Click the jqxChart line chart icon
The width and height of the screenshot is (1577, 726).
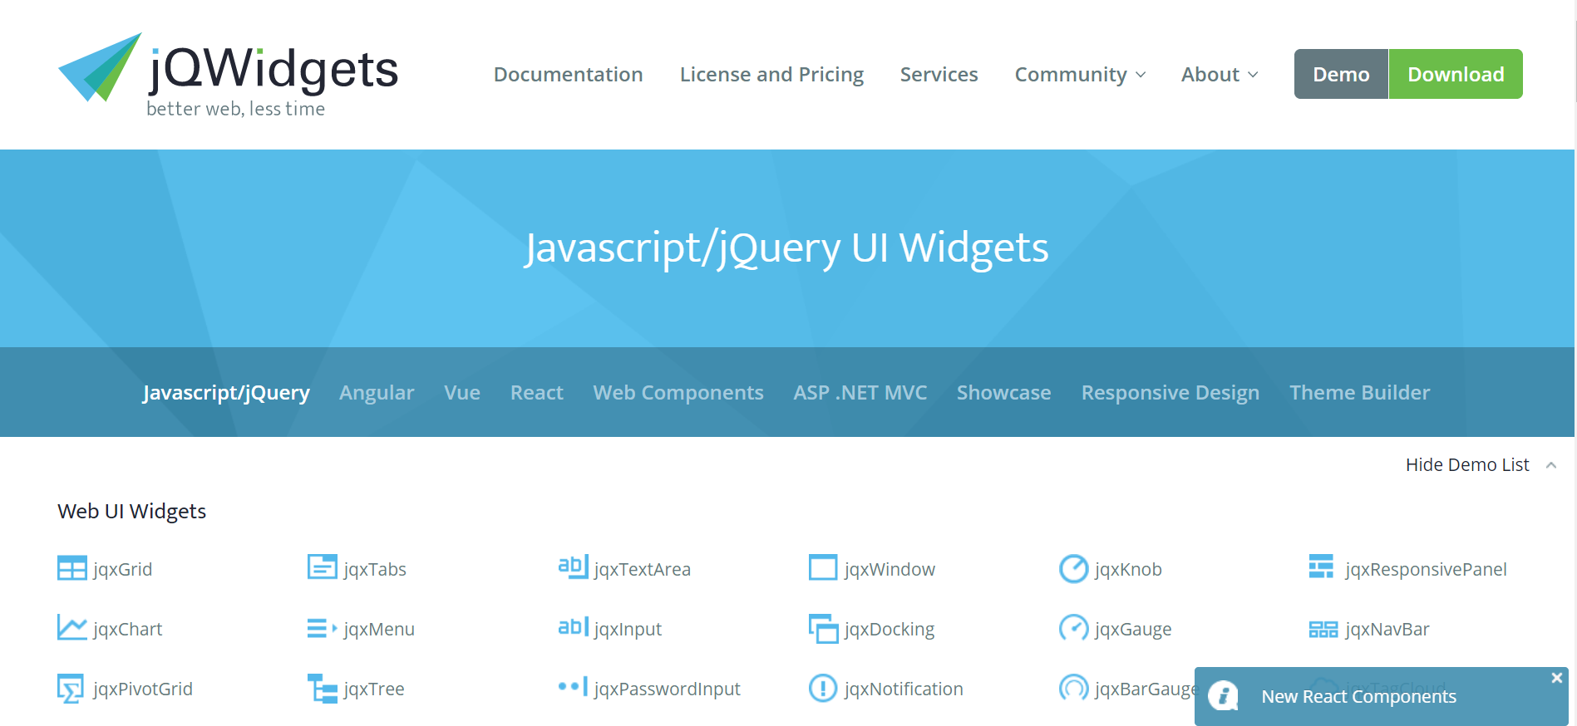[71, 627]
